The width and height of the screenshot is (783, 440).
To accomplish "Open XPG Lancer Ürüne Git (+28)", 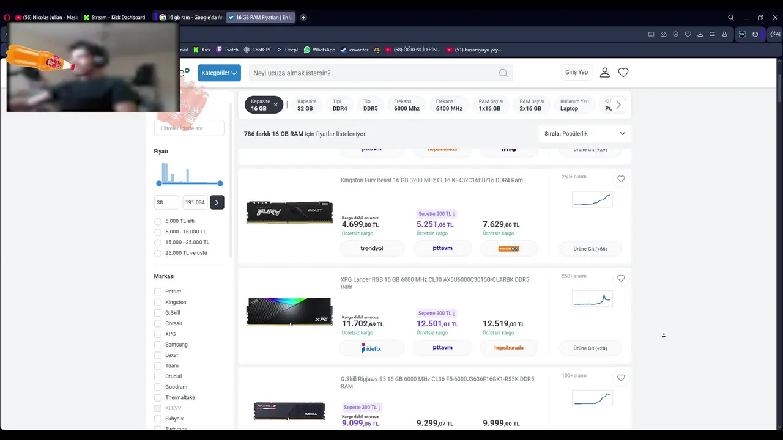I will pyautogui.click(x=590, y=348).
